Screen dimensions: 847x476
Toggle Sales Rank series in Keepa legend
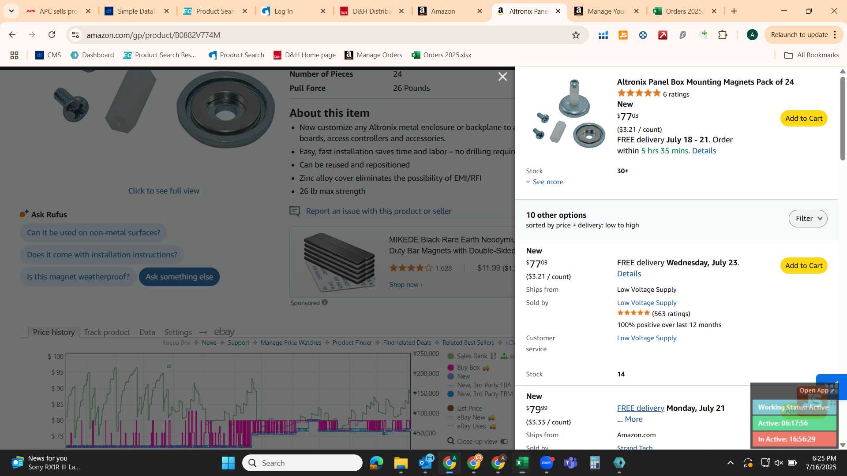coord(468,356)
